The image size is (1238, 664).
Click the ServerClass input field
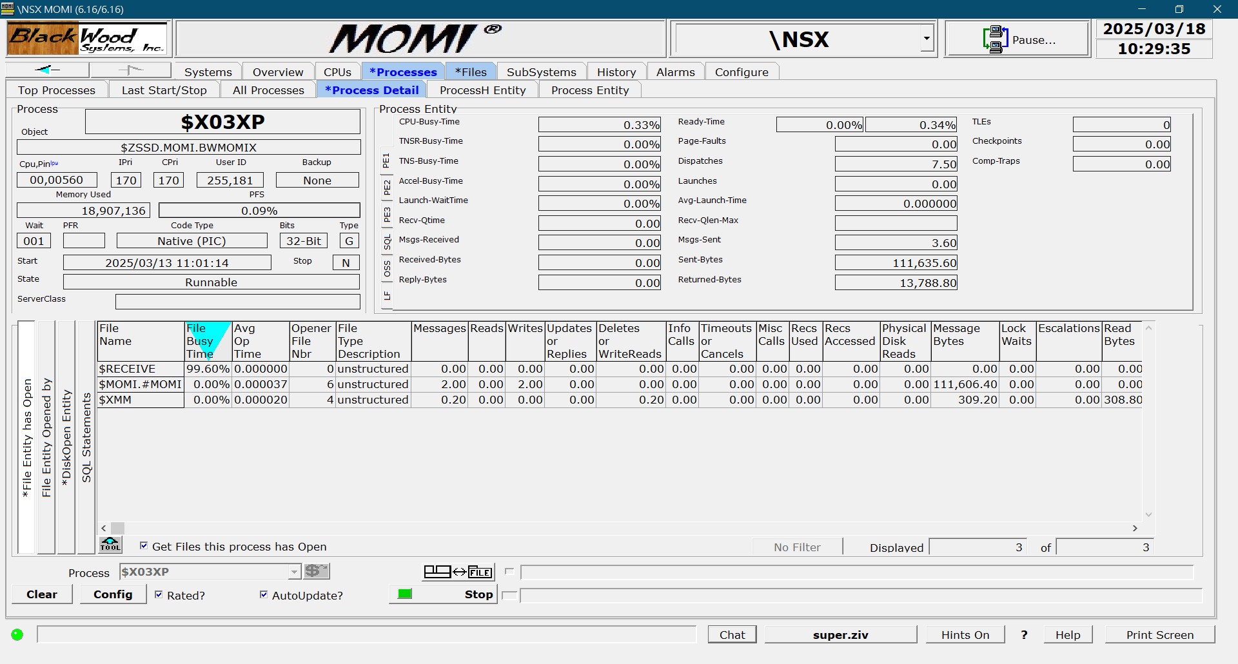pos(237,301)
